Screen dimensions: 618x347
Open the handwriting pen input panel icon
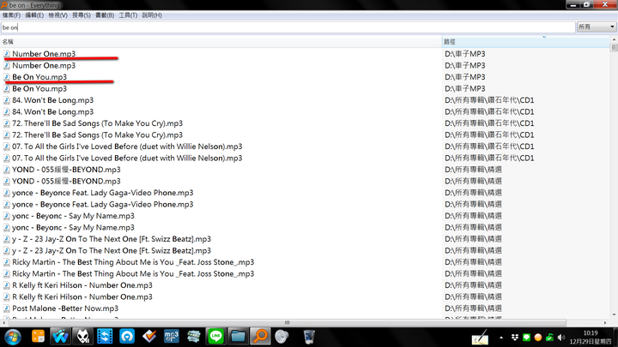[480, 338]
